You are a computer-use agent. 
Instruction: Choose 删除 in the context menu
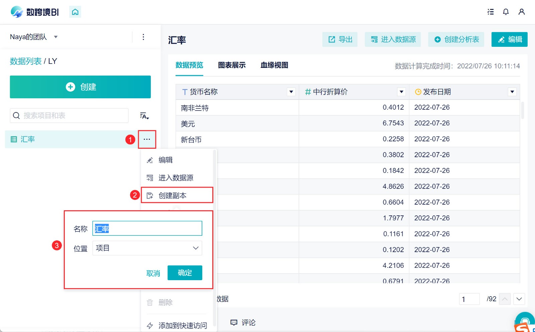[x=177, y=303]
